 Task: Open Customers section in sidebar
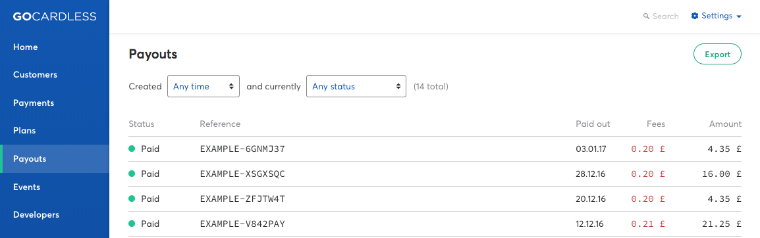click(x=35, y=74)
